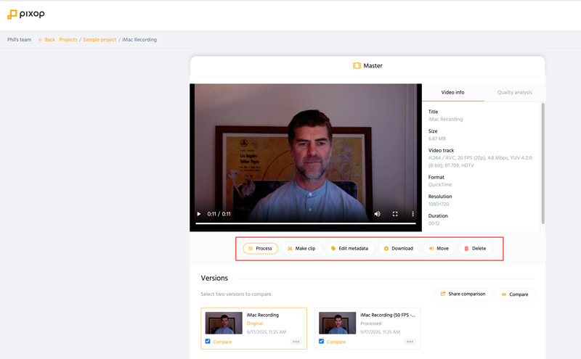This screenshot has width=581, height=359.
Task: Switch to Quality analysis tab
Action: pos(514,93)
